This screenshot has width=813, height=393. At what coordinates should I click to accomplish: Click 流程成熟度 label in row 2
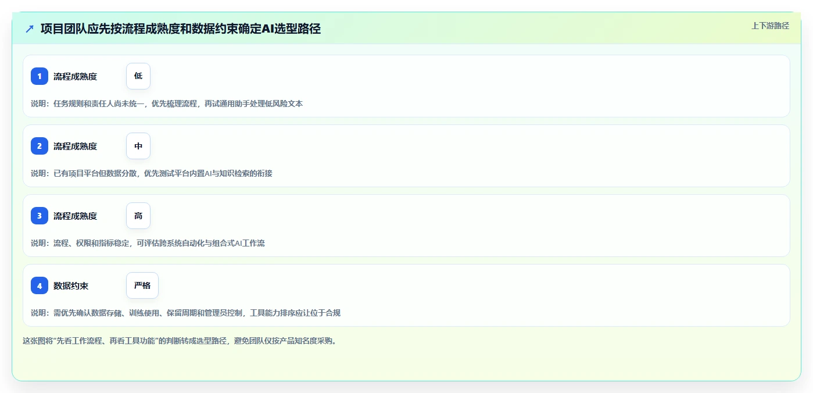click(x=75, y=146)
